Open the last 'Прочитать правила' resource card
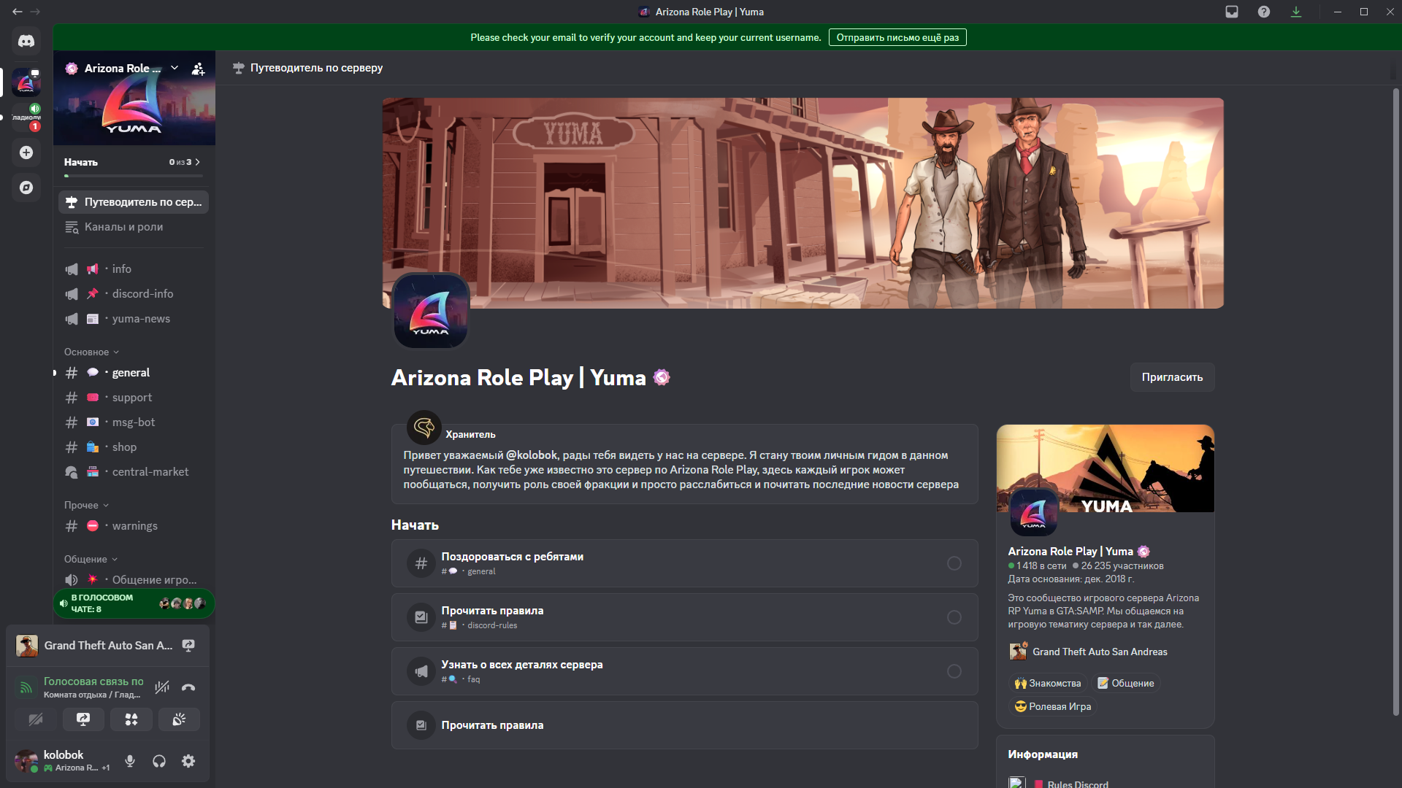 (x=684, y=725)
